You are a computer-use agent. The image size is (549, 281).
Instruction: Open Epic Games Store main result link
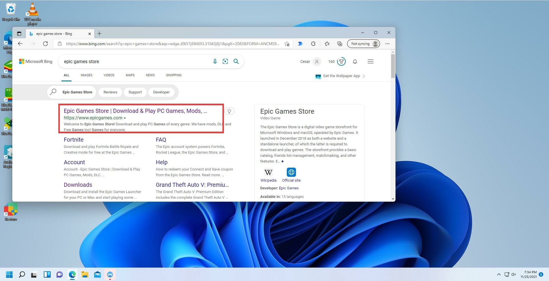pyautogui.click(x=135, y=111)
